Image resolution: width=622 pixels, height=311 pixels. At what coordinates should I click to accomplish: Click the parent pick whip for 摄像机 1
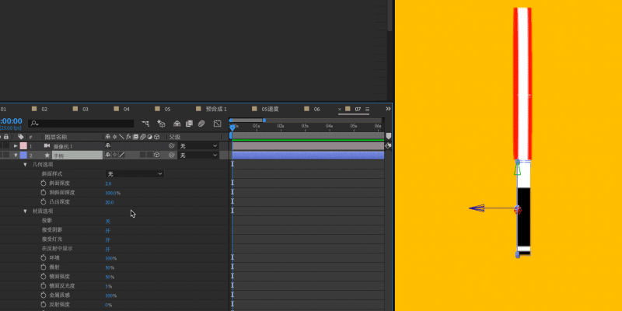(171, 146)
